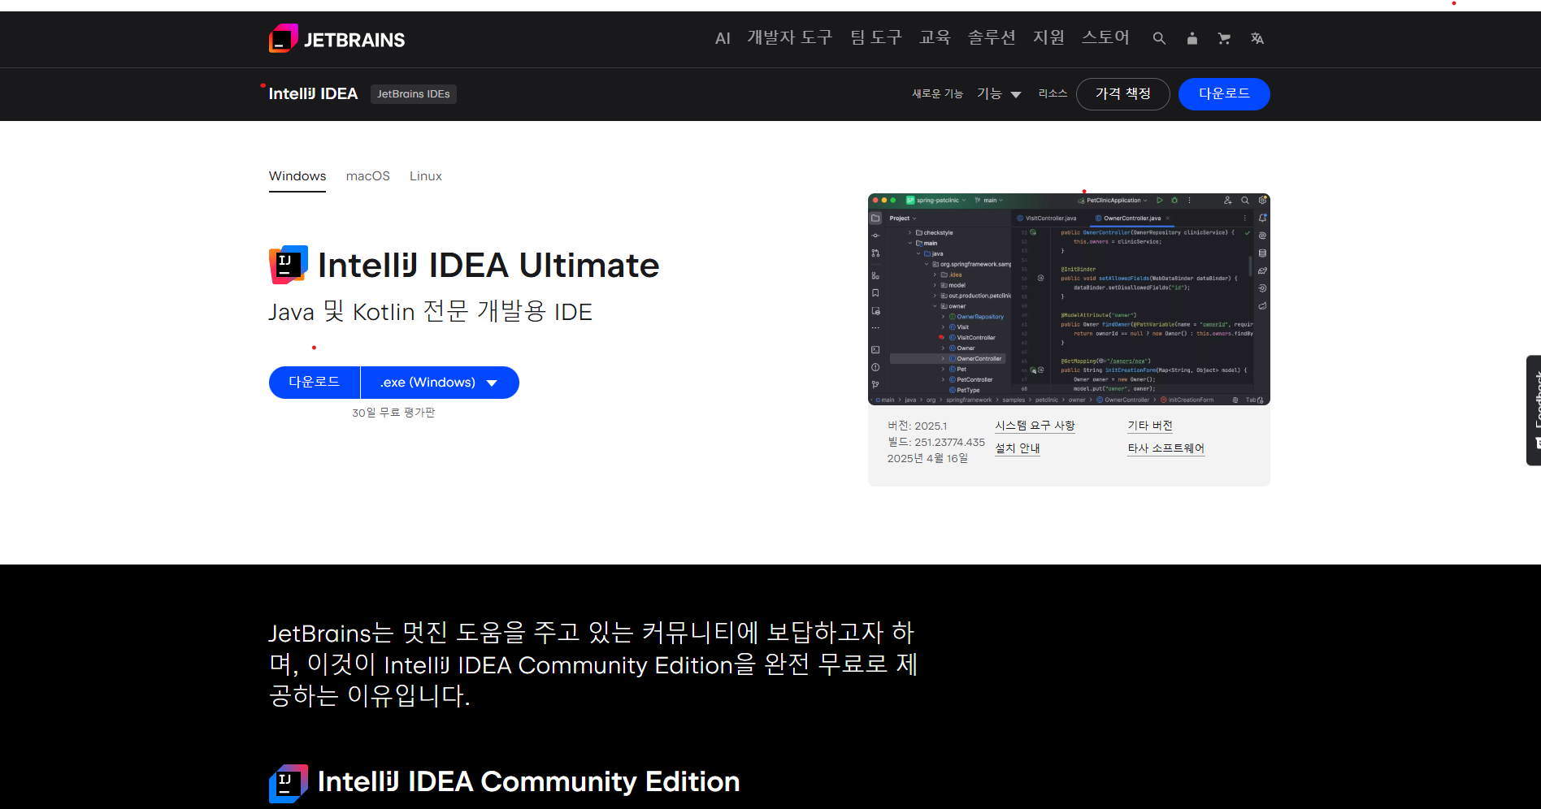Open the shopping cart icon
Image resolution: width=1541 pixels, height=809 pixels.
click(1224, 38)
